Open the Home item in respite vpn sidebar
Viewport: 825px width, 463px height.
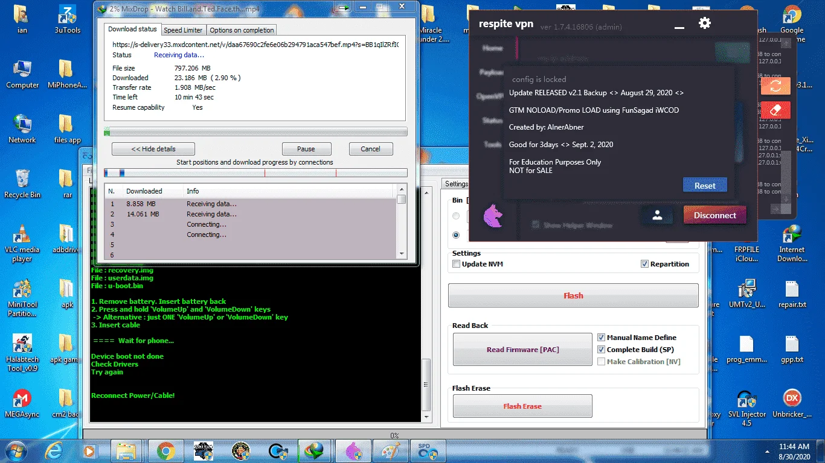point(491,48)
